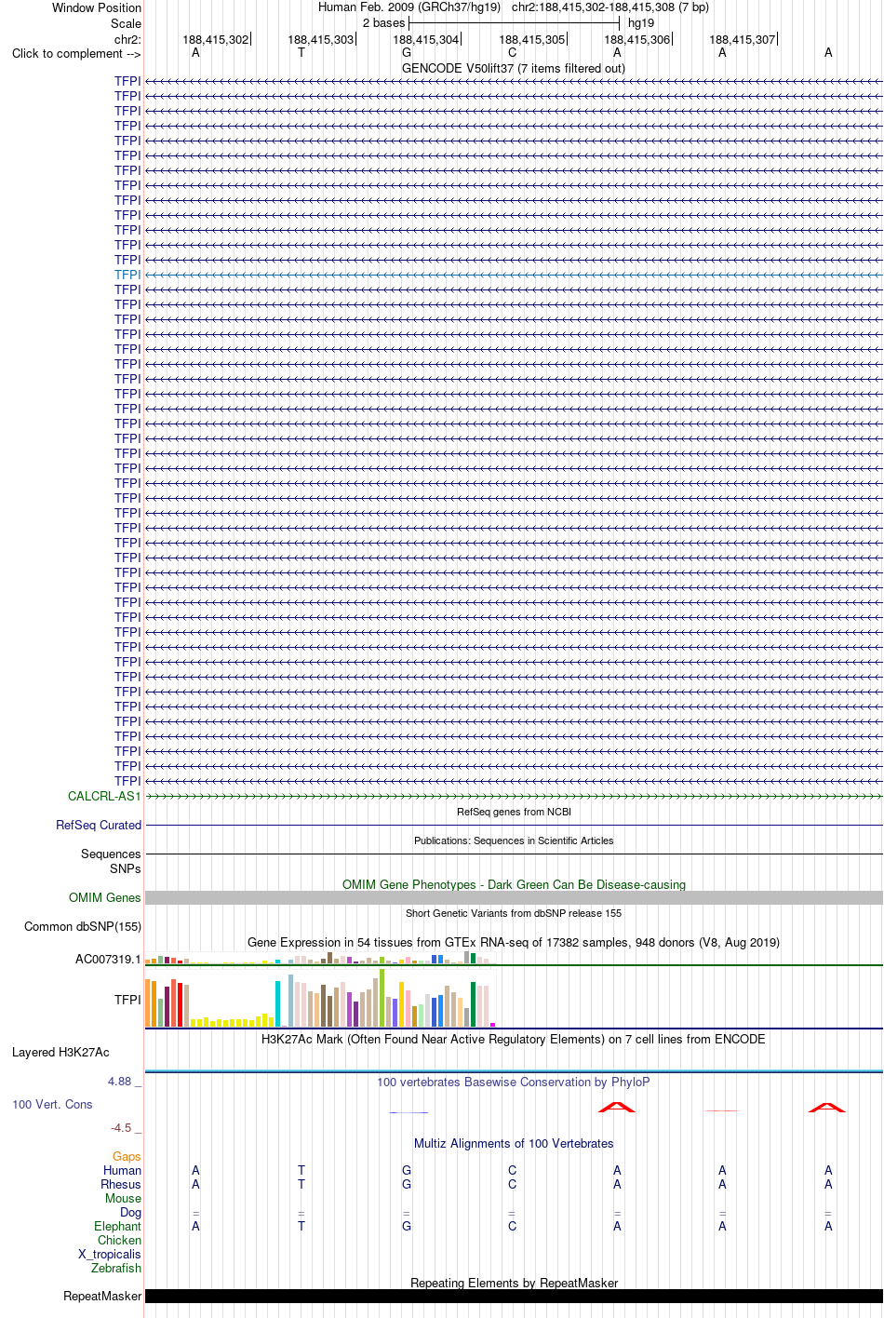
Task: Open '100 vertebrates Basewise Conservation by PhyloP' title
Action: [x=514, y=1082]
